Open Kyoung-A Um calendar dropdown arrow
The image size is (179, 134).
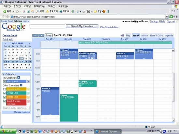tap(28, 89)
